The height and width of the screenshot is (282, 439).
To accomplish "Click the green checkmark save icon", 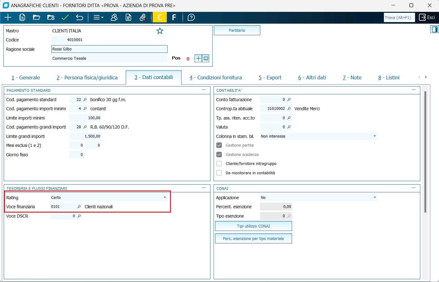I will [x=65, y=17].
